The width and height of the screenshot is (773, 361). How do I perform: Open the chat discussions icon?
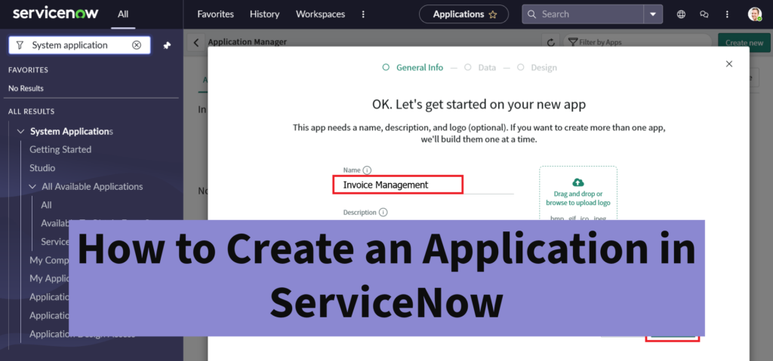[704, 14]
